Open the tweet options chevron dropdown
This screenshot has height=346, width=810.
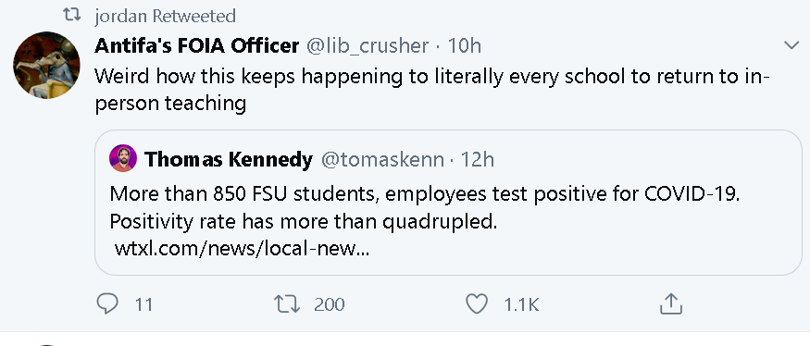[x=791, y=45]
